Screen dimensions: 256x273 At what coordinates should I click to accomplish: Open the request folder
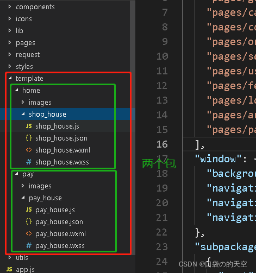(28, 55)
